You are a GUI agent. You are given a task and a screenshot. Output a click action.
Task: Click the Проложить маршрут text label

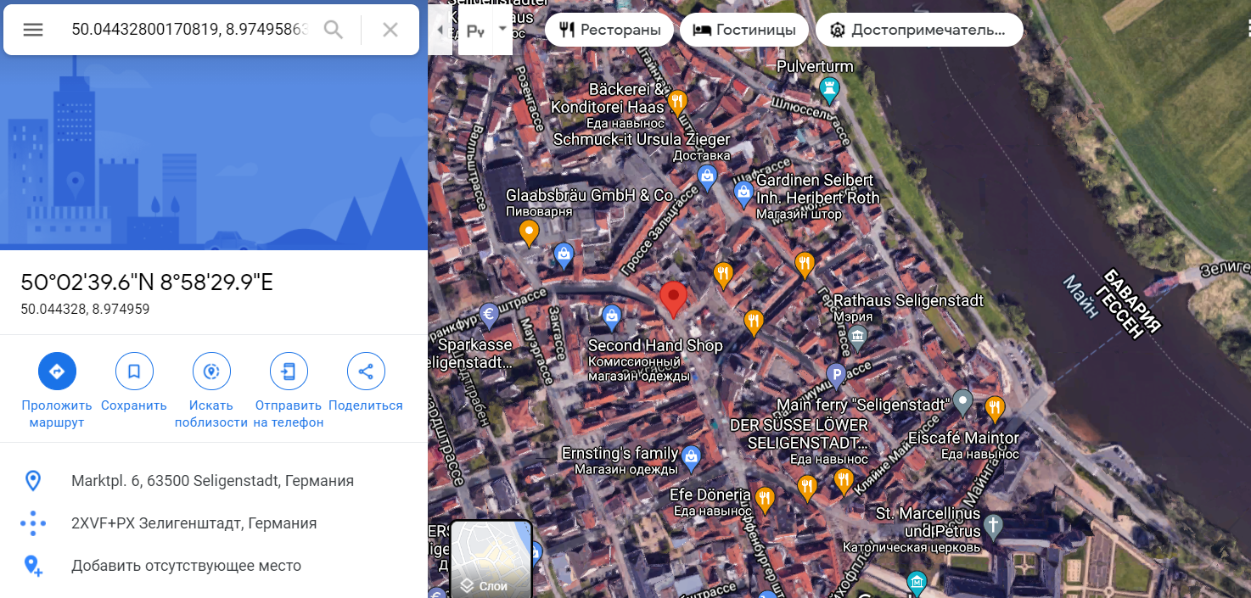(x=57, y=414)
